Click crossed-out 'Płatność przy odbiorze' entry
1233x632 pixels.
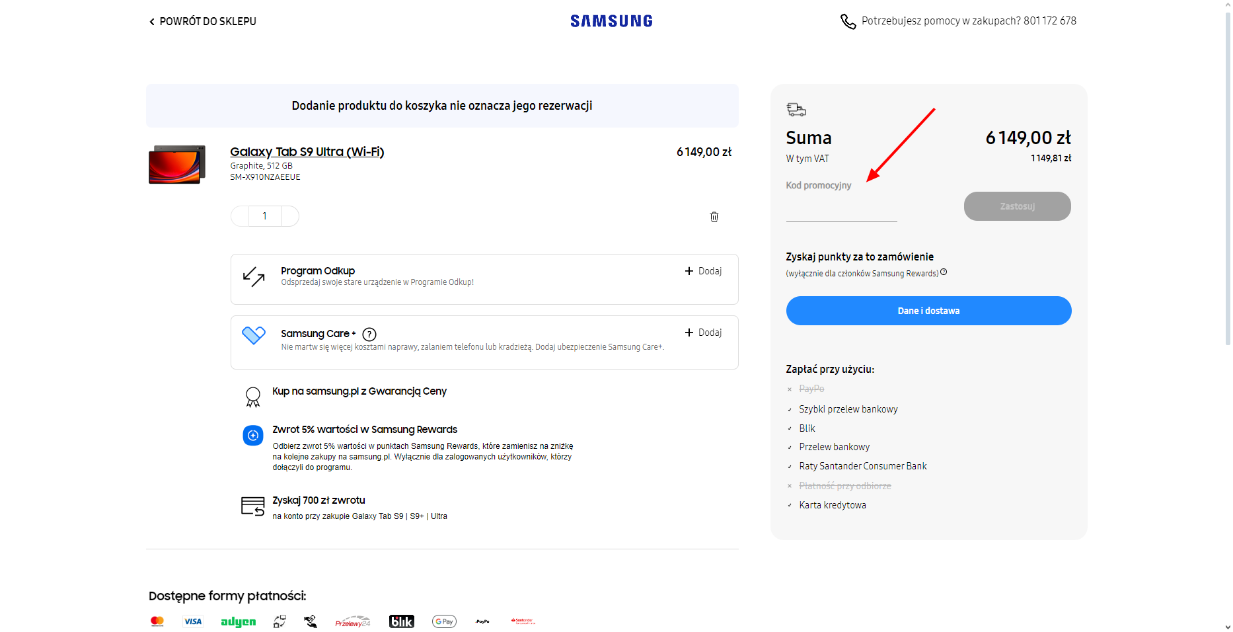845,486
